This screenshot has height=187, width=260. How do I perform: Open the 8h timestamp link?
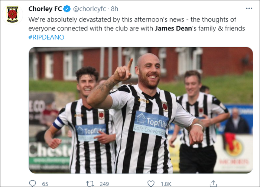click(x=114, y=9)
